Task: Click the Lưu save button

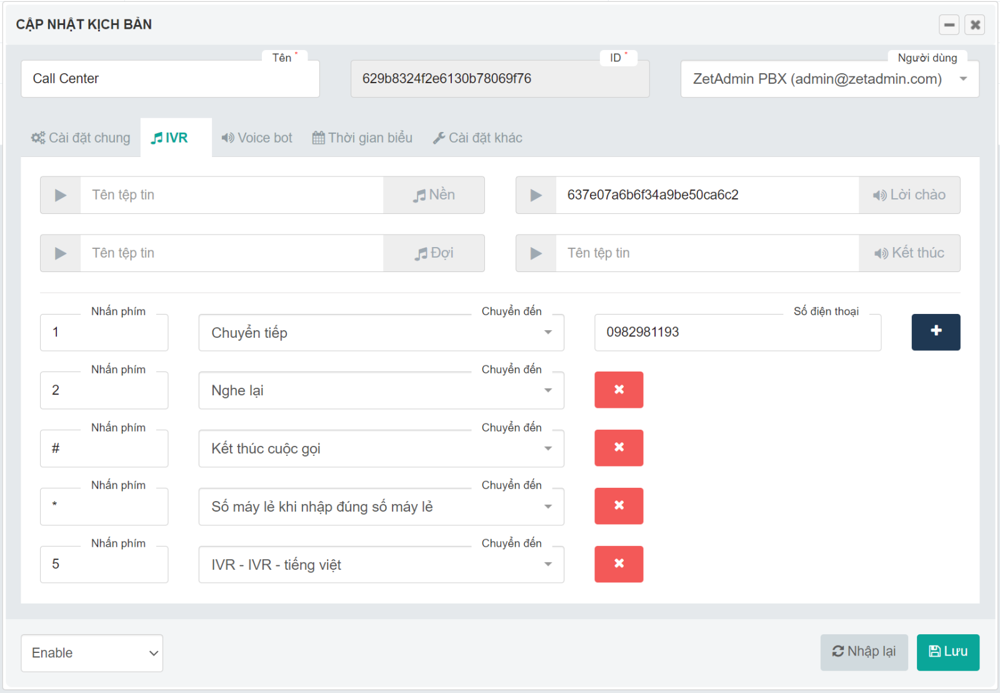Action: [947, 652]
